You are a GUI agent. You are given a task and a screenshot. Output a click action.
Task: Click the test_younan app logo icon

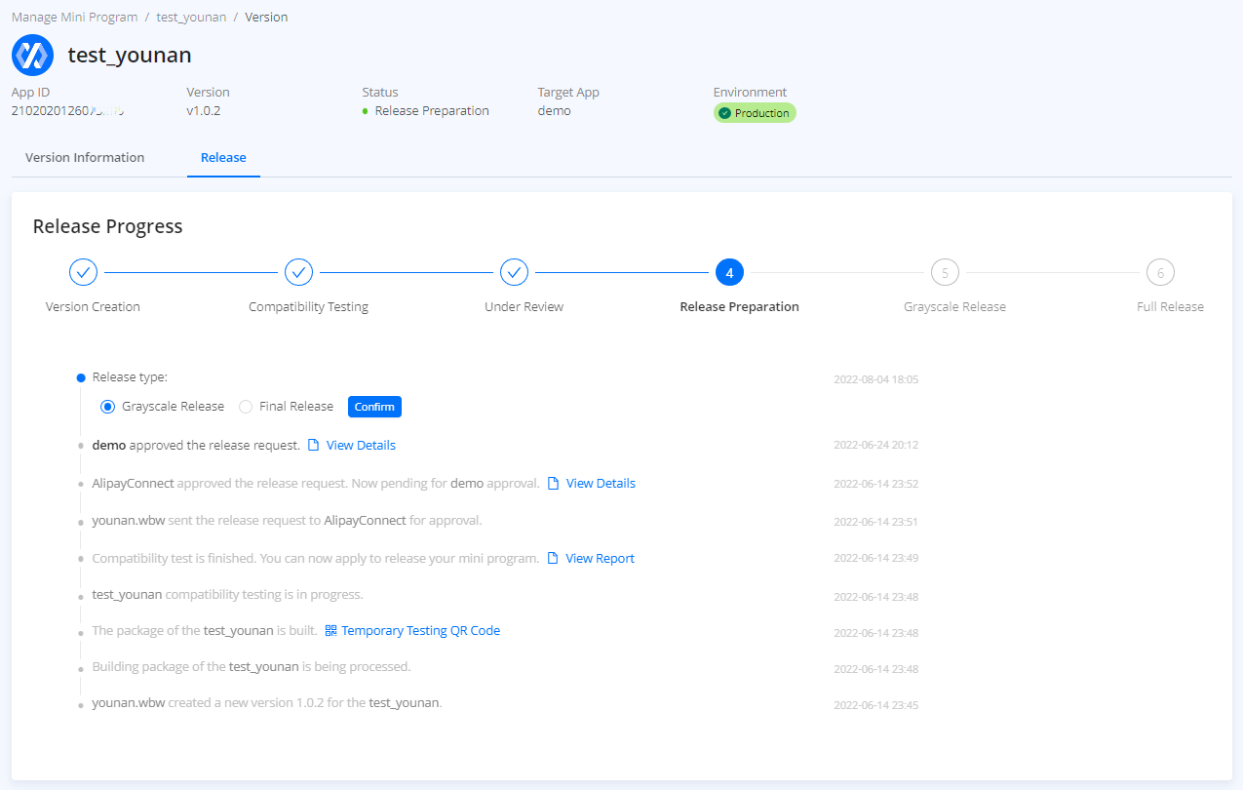coord(32,55)
